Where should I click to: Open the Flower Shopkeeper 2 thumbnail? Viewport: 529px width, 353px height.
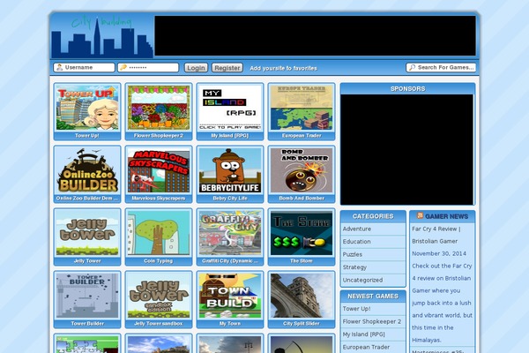[159, 108]
